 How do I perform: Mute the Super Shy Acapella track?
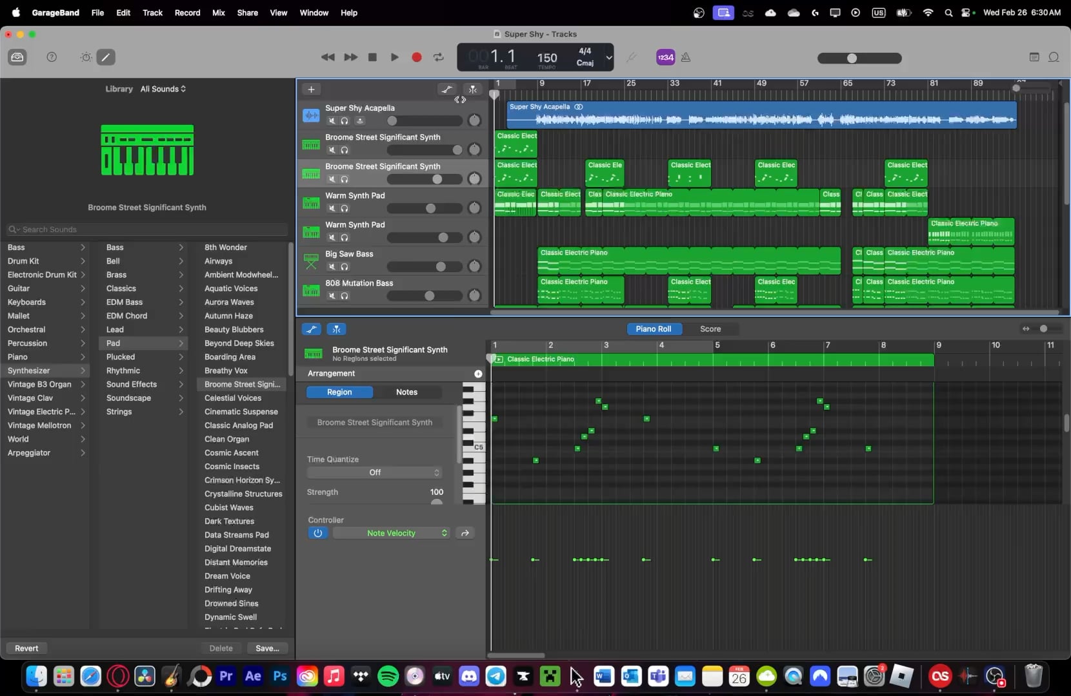click(332, 121)
